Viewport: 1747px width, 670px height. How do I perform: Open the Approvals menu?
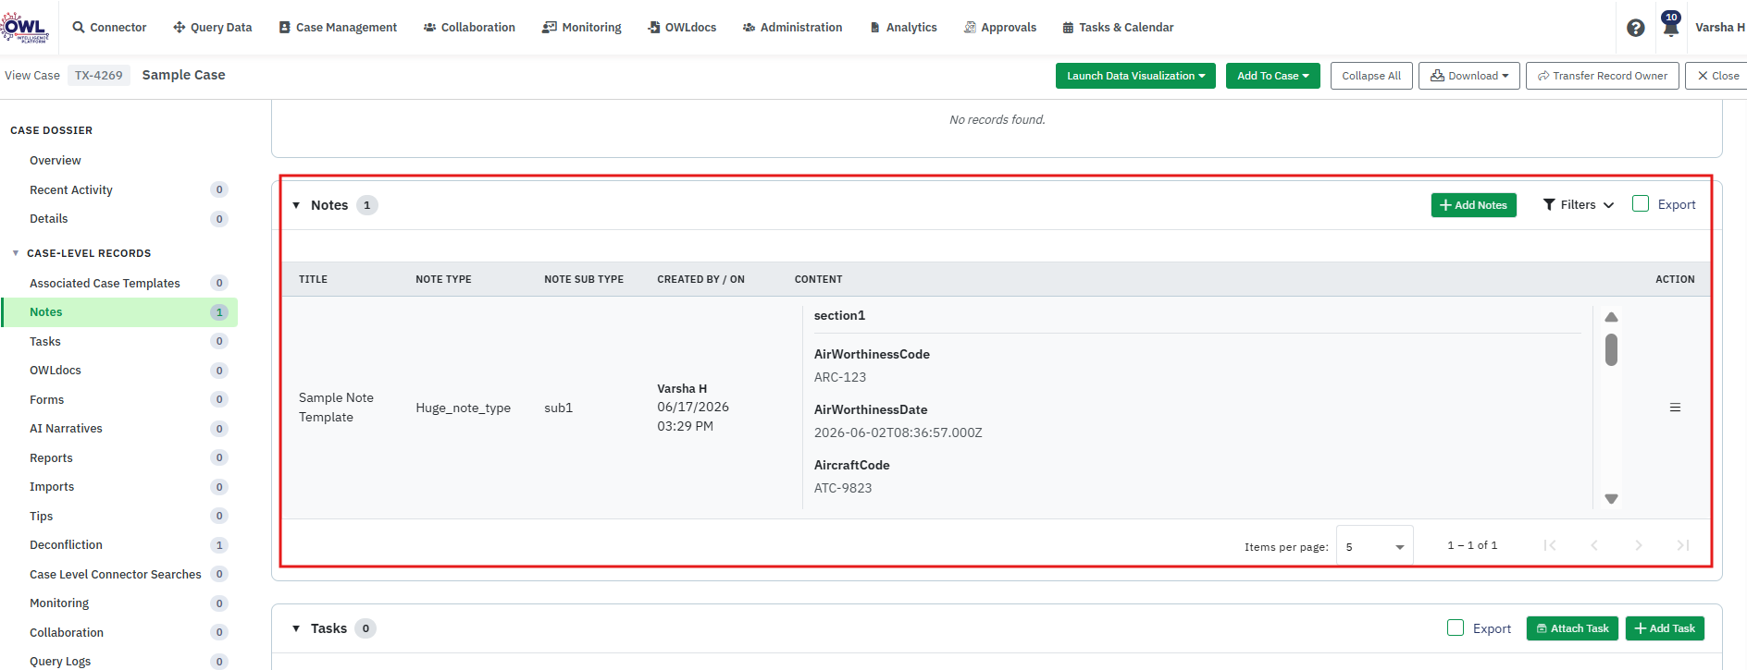tap(999, 28)
